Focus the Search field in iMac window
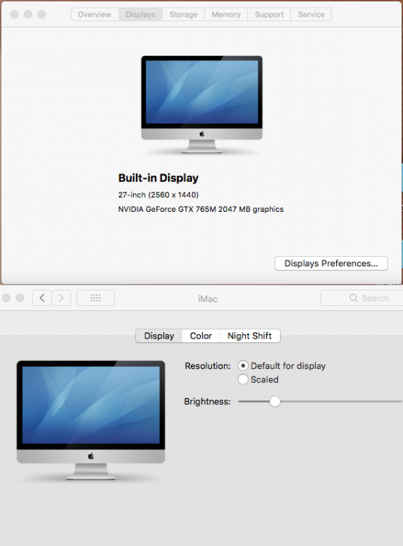 (362, 298)
